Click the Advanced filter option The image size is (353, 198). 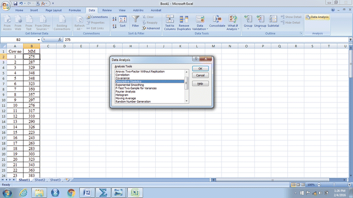pyautogui.click(x=151, y=28)
